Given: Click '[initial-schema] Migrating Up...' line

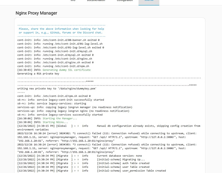Looking at the screenshot, I should 81,160.
